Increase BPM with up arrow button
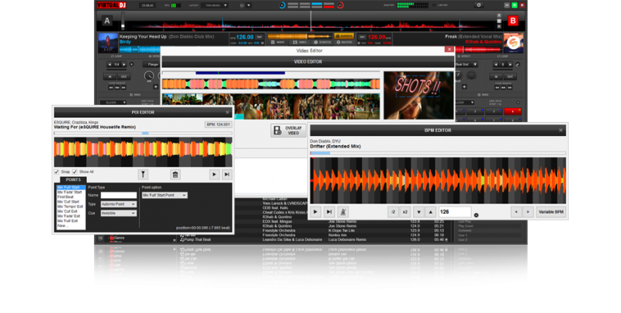This screenshot has width=621, height=313. tap(431, 212)
